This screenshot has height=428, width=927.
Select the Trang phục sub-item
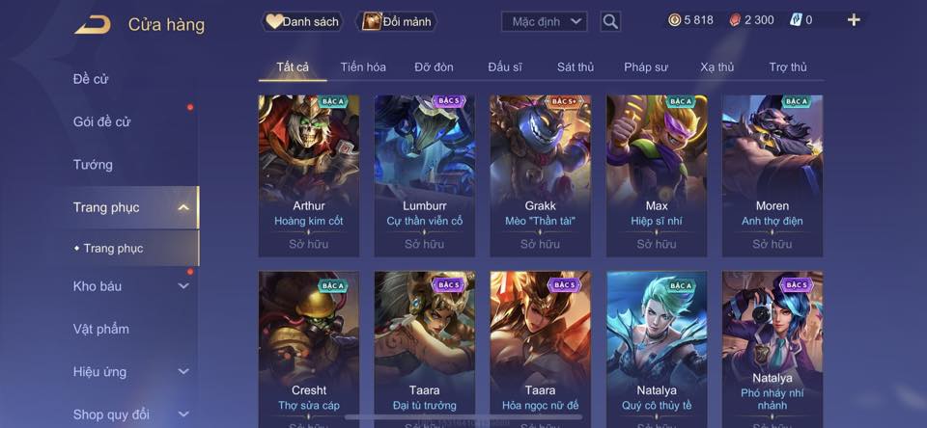(x=113, y=249)
